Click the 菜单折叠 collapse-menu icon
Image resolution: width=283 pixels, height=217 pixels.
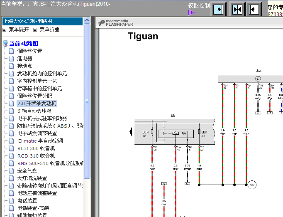[35, 30]
